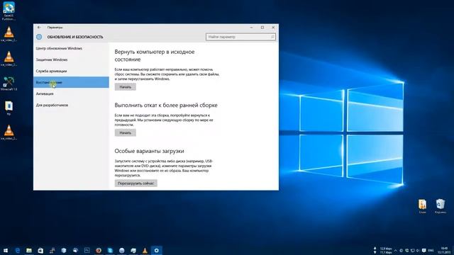
Task: Click Перезагрузить сейчас button
Action: pyautogui.click(x=135, y=183)
